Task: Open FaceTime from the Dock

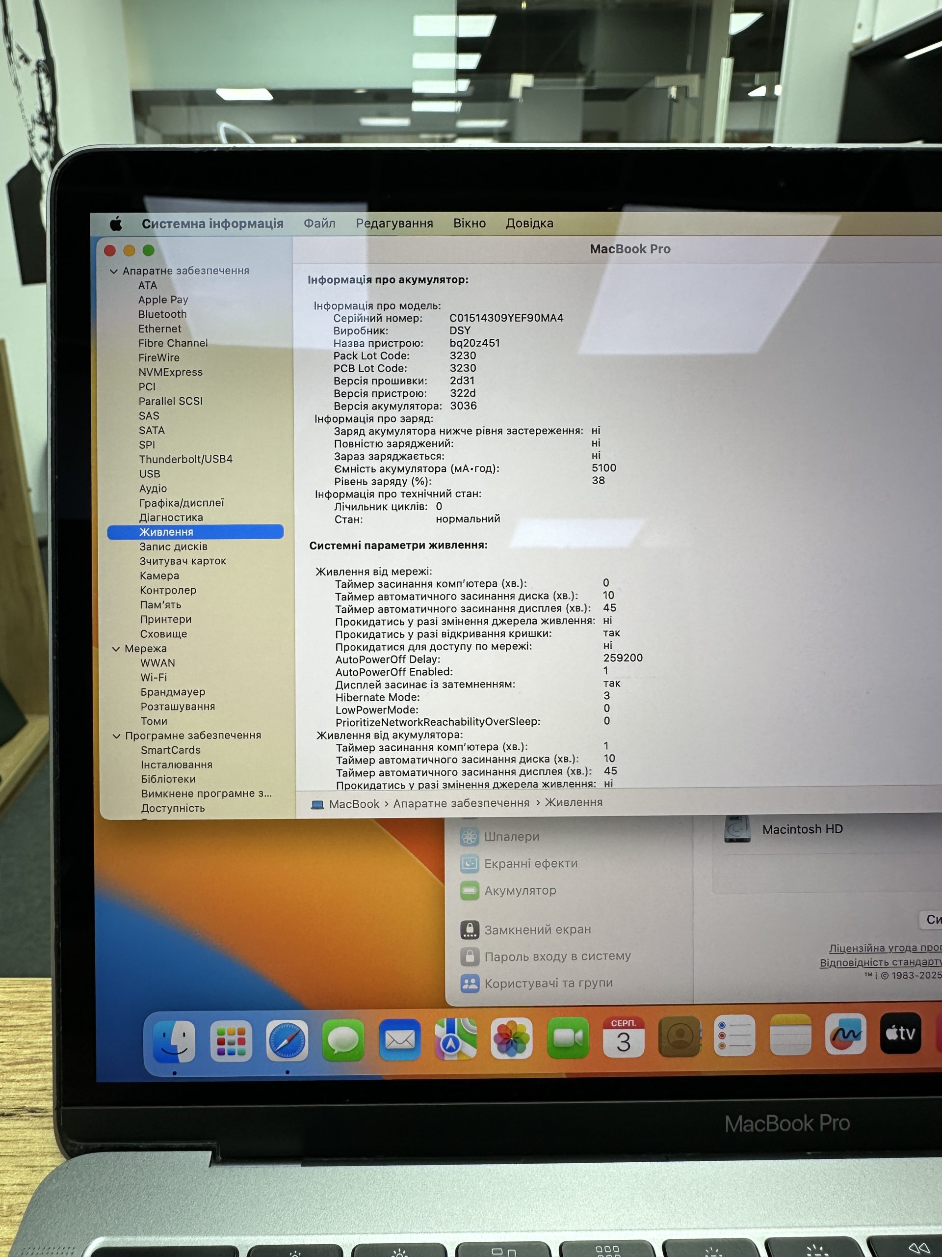Action: [568, 1038]
